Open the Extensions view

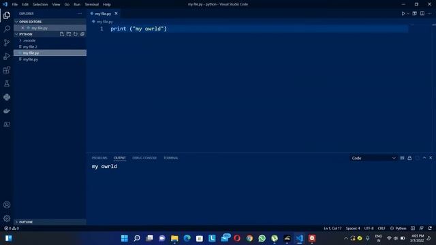7,69
